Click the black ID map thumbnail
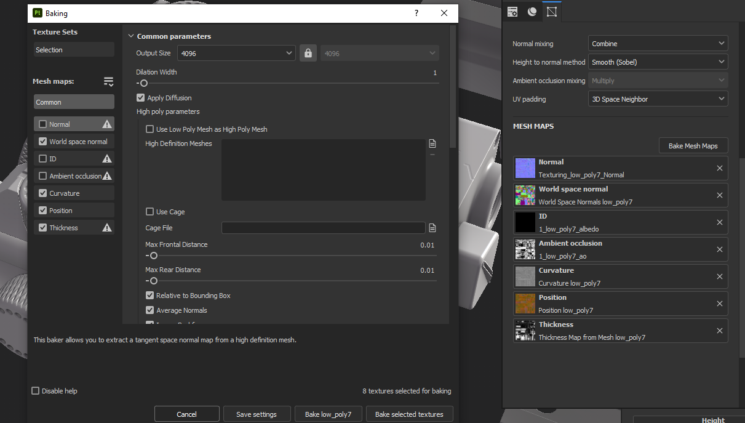The image size is (745, 423). click(x=525, y=222)
